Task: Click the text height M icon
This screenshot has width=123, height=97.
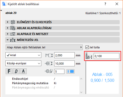Action: click(x=49, y=55)
